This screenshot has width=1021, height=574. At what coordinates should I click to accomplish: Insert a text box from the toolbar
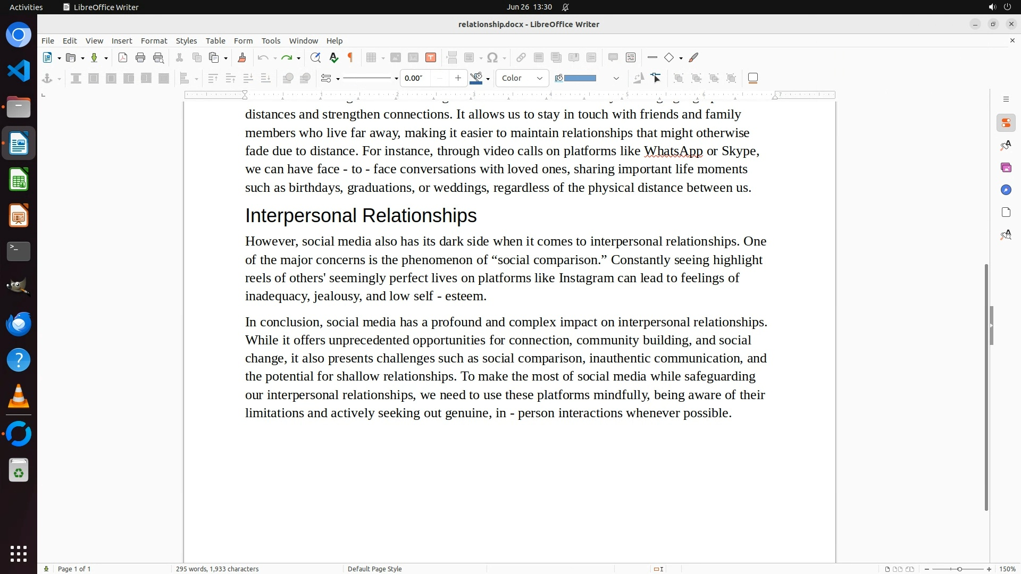point(431,57)
